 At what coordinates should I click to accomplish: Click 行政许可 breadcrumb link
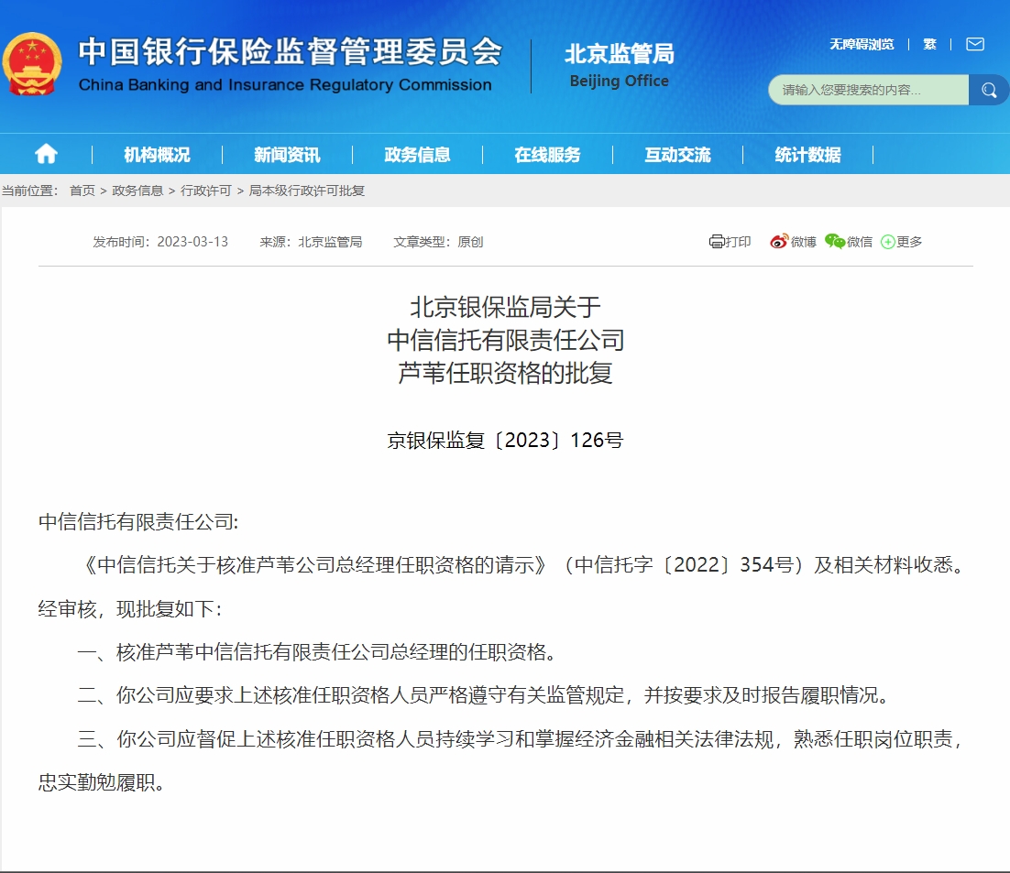click(x=206, y=191)
